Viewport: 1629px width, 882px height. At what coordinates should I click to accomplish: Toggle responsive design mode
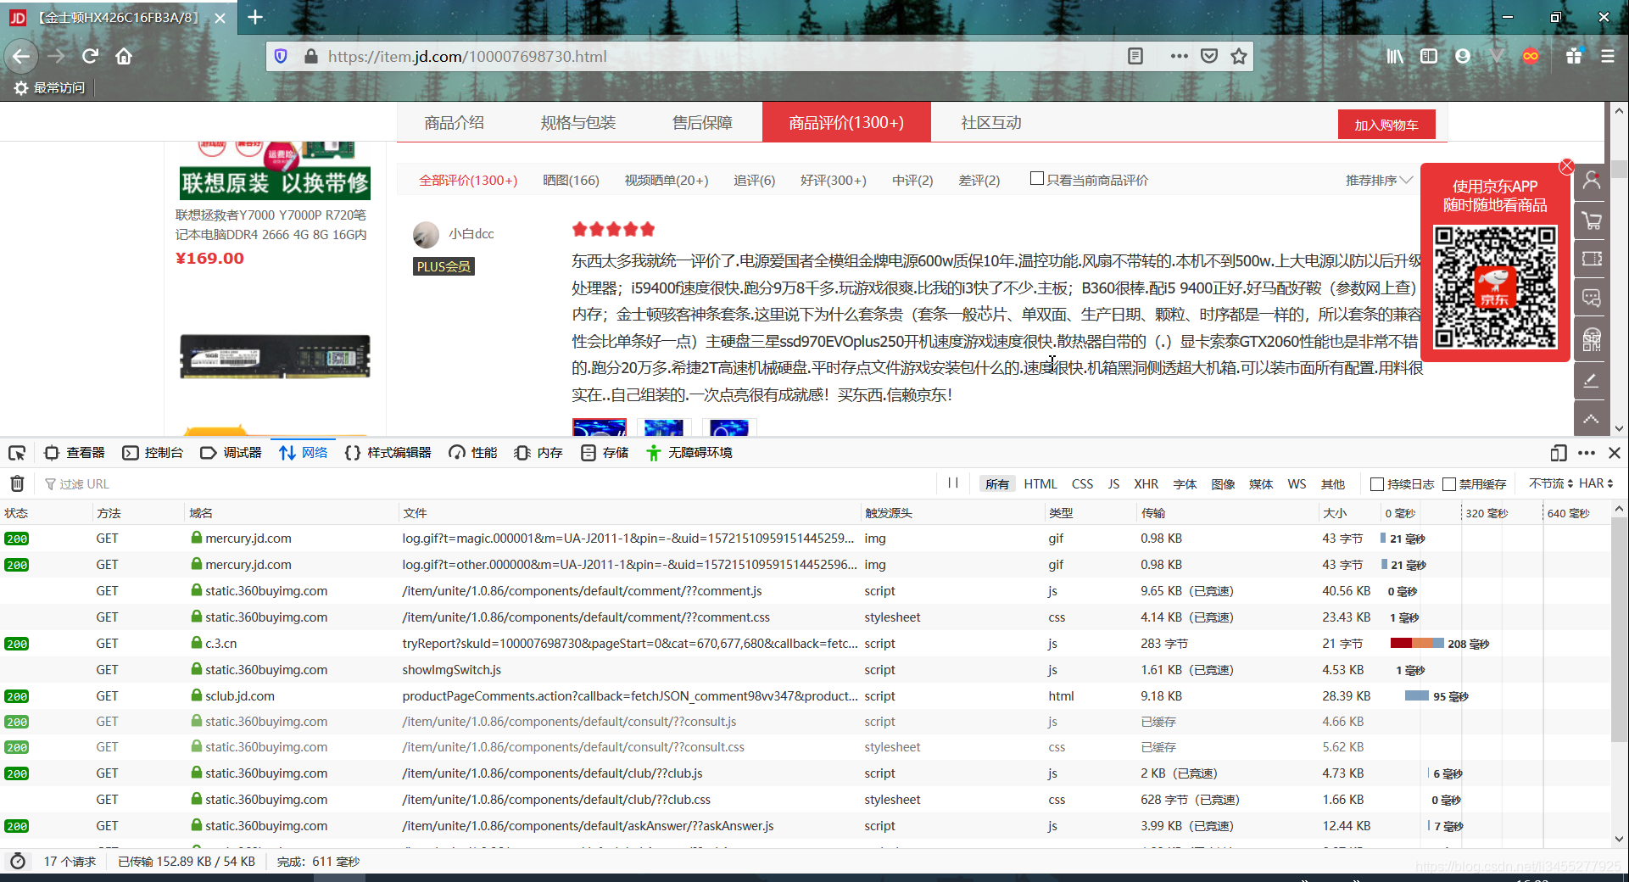tap(1559, 453)
